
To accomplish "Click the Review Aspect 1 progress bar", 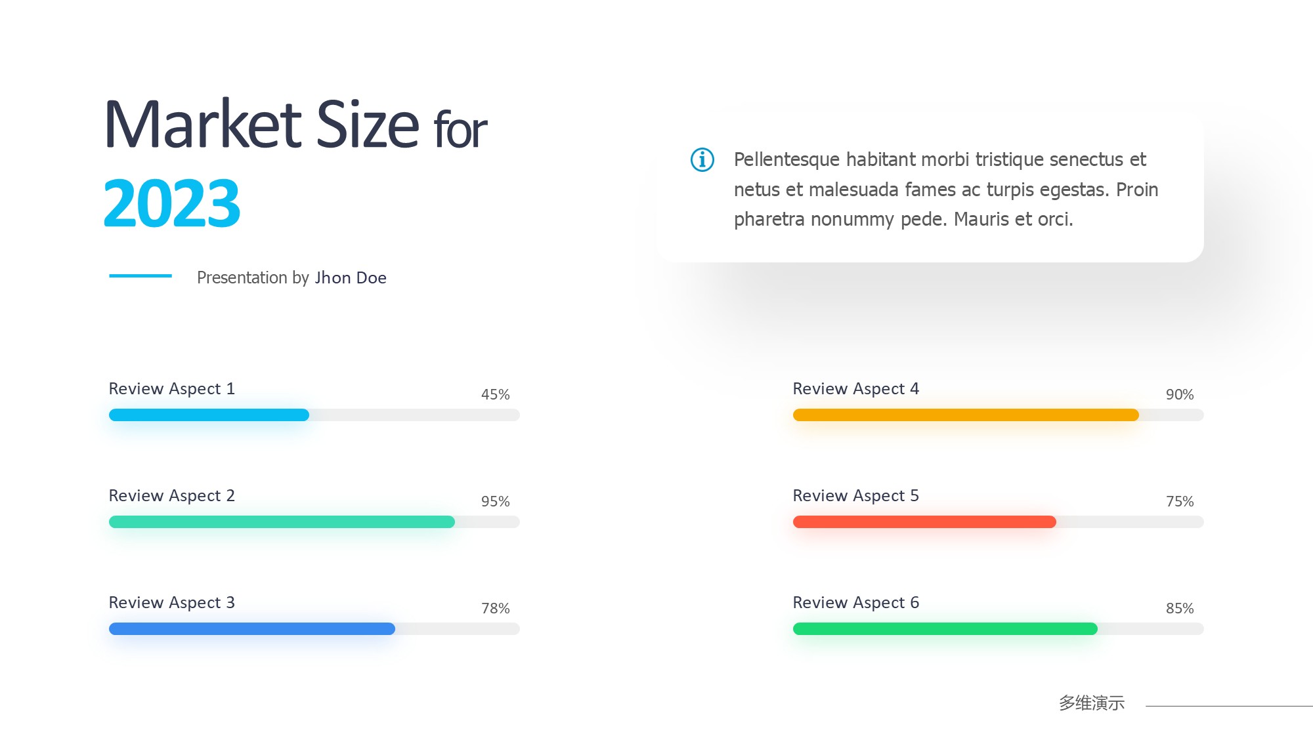I will (x=209, y=415).
